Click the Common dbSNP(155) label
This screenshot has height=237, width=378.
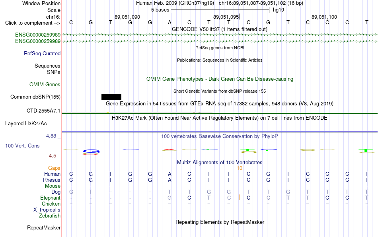pos(35,97)
